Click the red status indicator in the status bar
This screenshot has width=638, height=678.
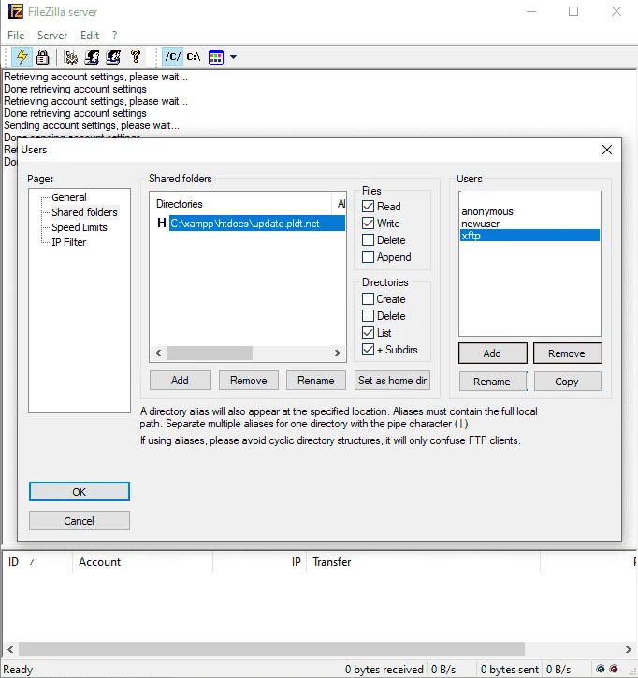(x=614, y=669)
